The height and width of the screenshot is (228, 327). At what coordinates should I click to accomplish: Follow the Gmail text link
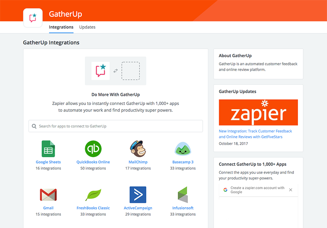click(x=48, y=208)
